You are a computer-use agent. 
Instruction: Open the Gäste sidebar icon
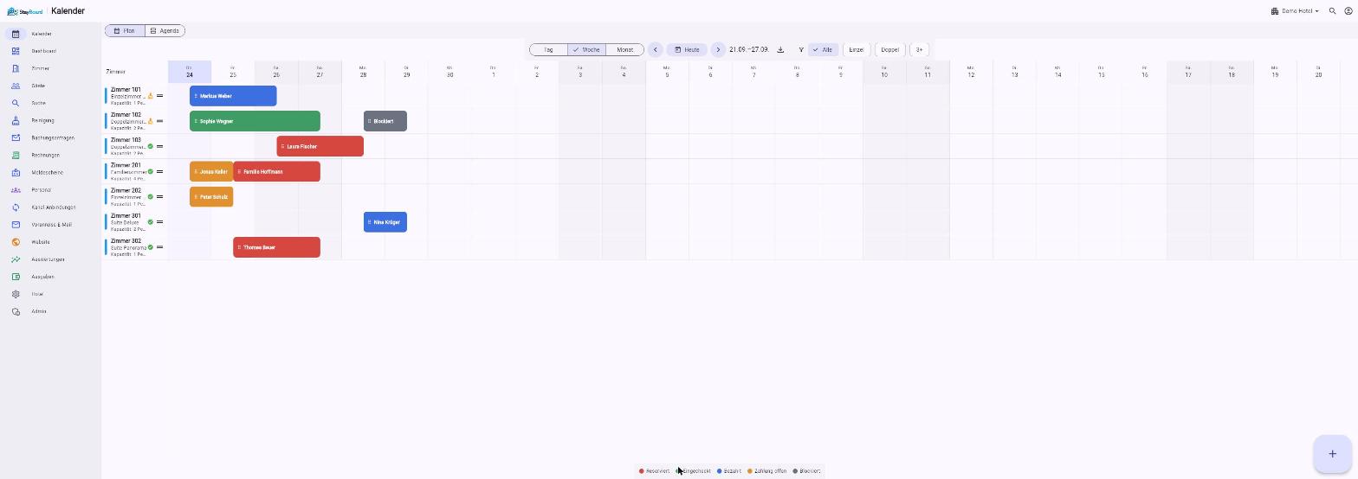[16, 86]
